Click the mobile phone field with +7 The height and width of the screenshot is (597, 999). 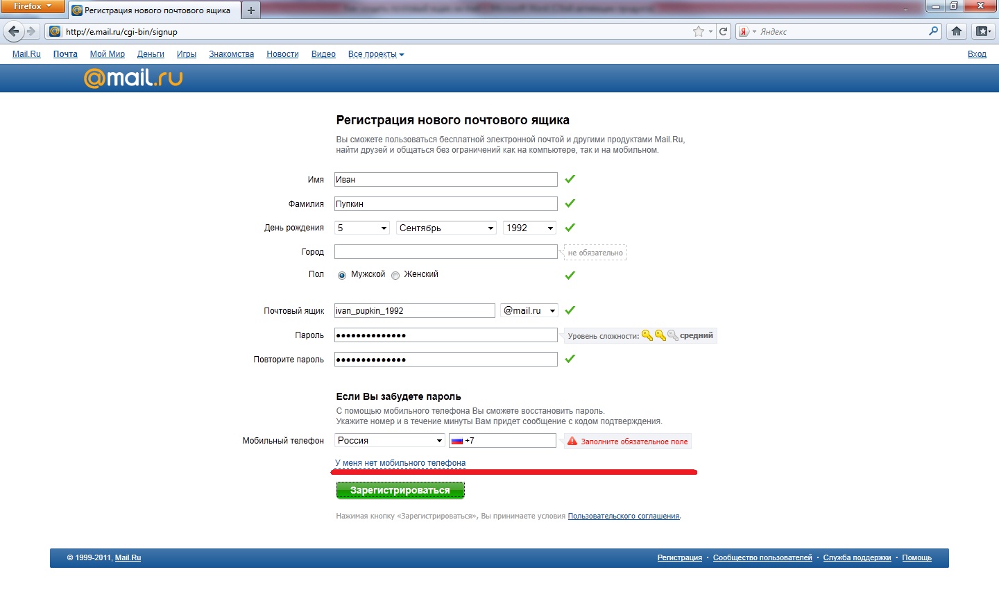tap(503, 440)
